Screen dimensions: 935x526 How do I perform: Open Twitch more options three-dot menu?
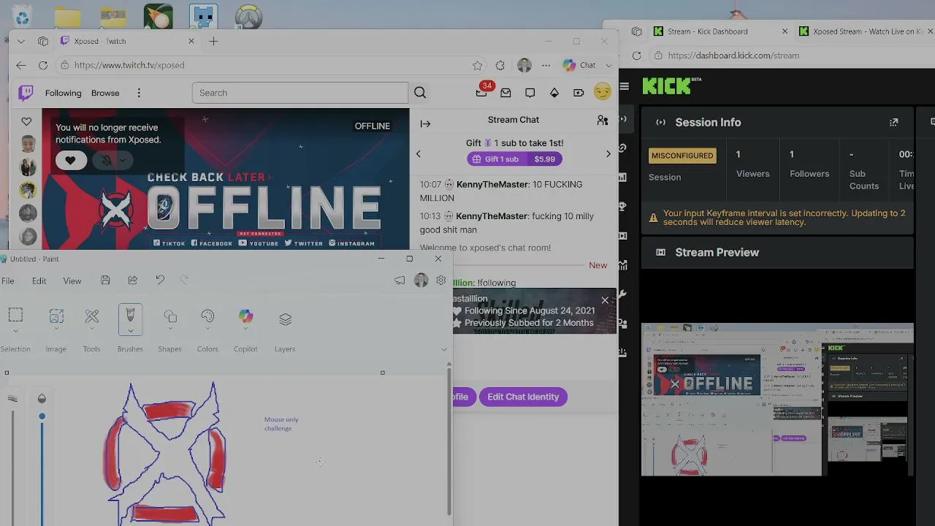tap(139, 93)
